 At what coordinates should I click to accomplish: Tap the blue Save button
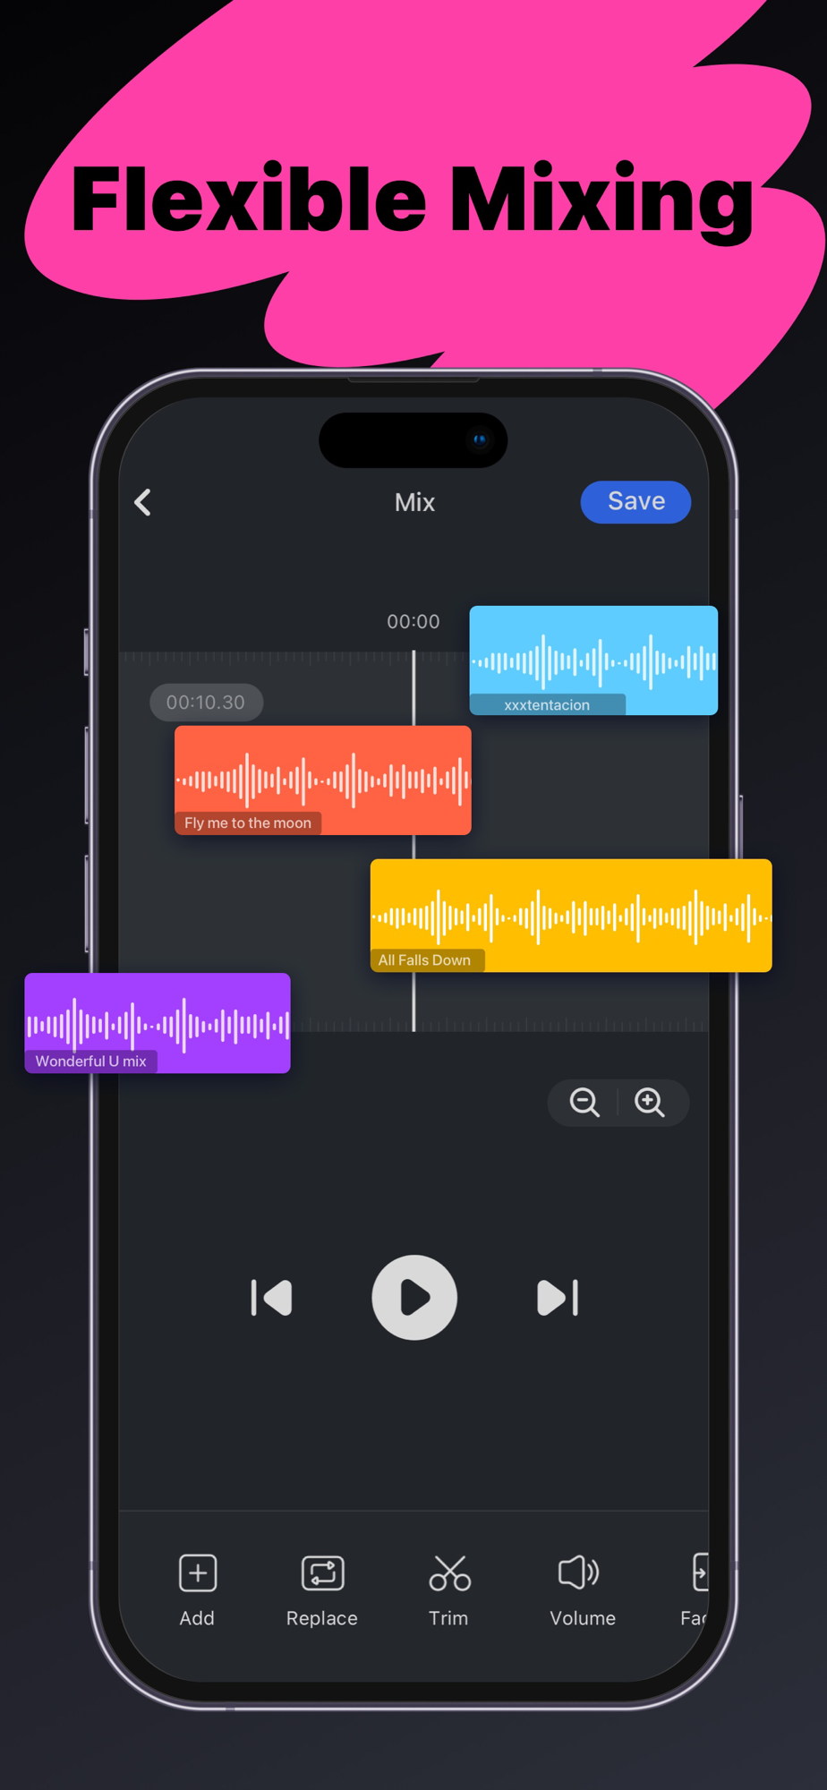(x=635, y=502)
